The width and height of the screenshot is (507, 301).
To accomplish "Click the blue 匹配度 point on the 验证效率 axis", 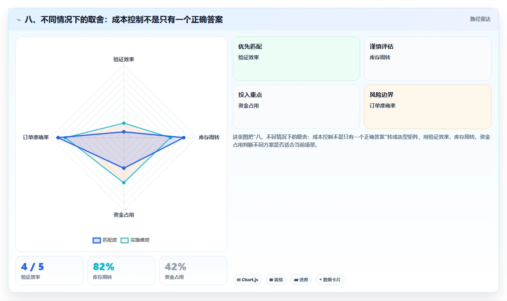I will click(x=124, y=132).
